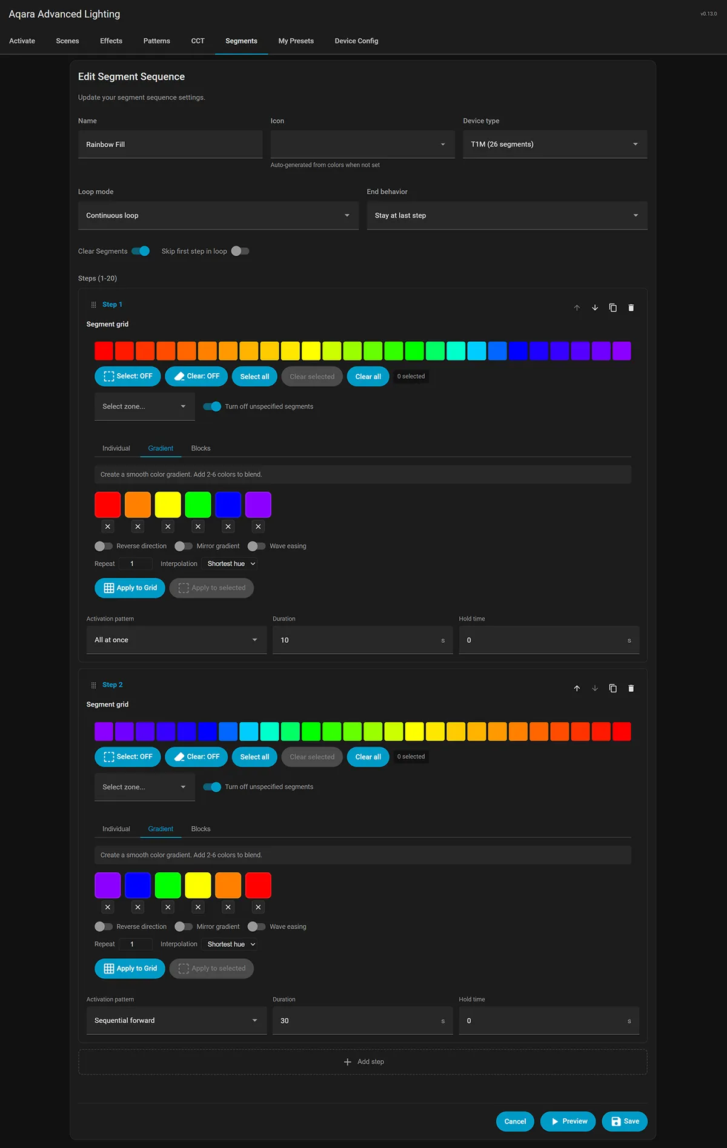Screen dimensions: 727x1148
Task: Enable Step 2 Reverse direction
Action: pos(104,926)
